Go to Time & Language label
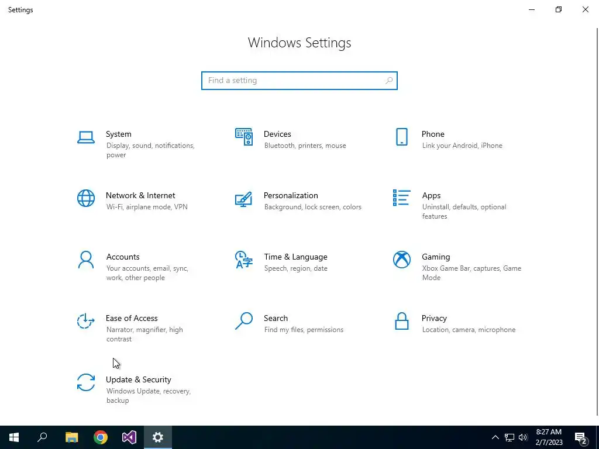 295,257
